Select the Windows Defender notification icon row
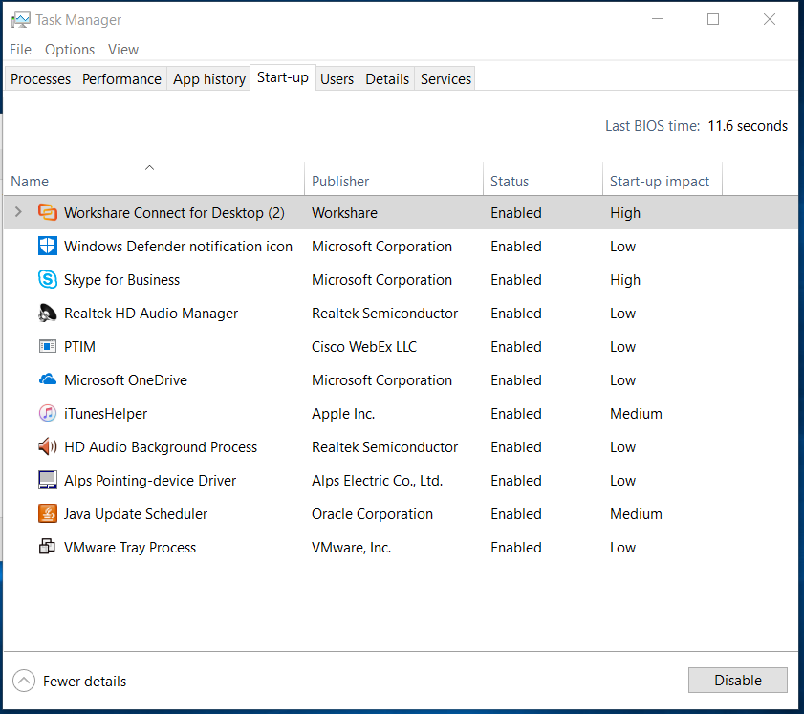Viewport: 804px width, 714px height. point(401,246)
